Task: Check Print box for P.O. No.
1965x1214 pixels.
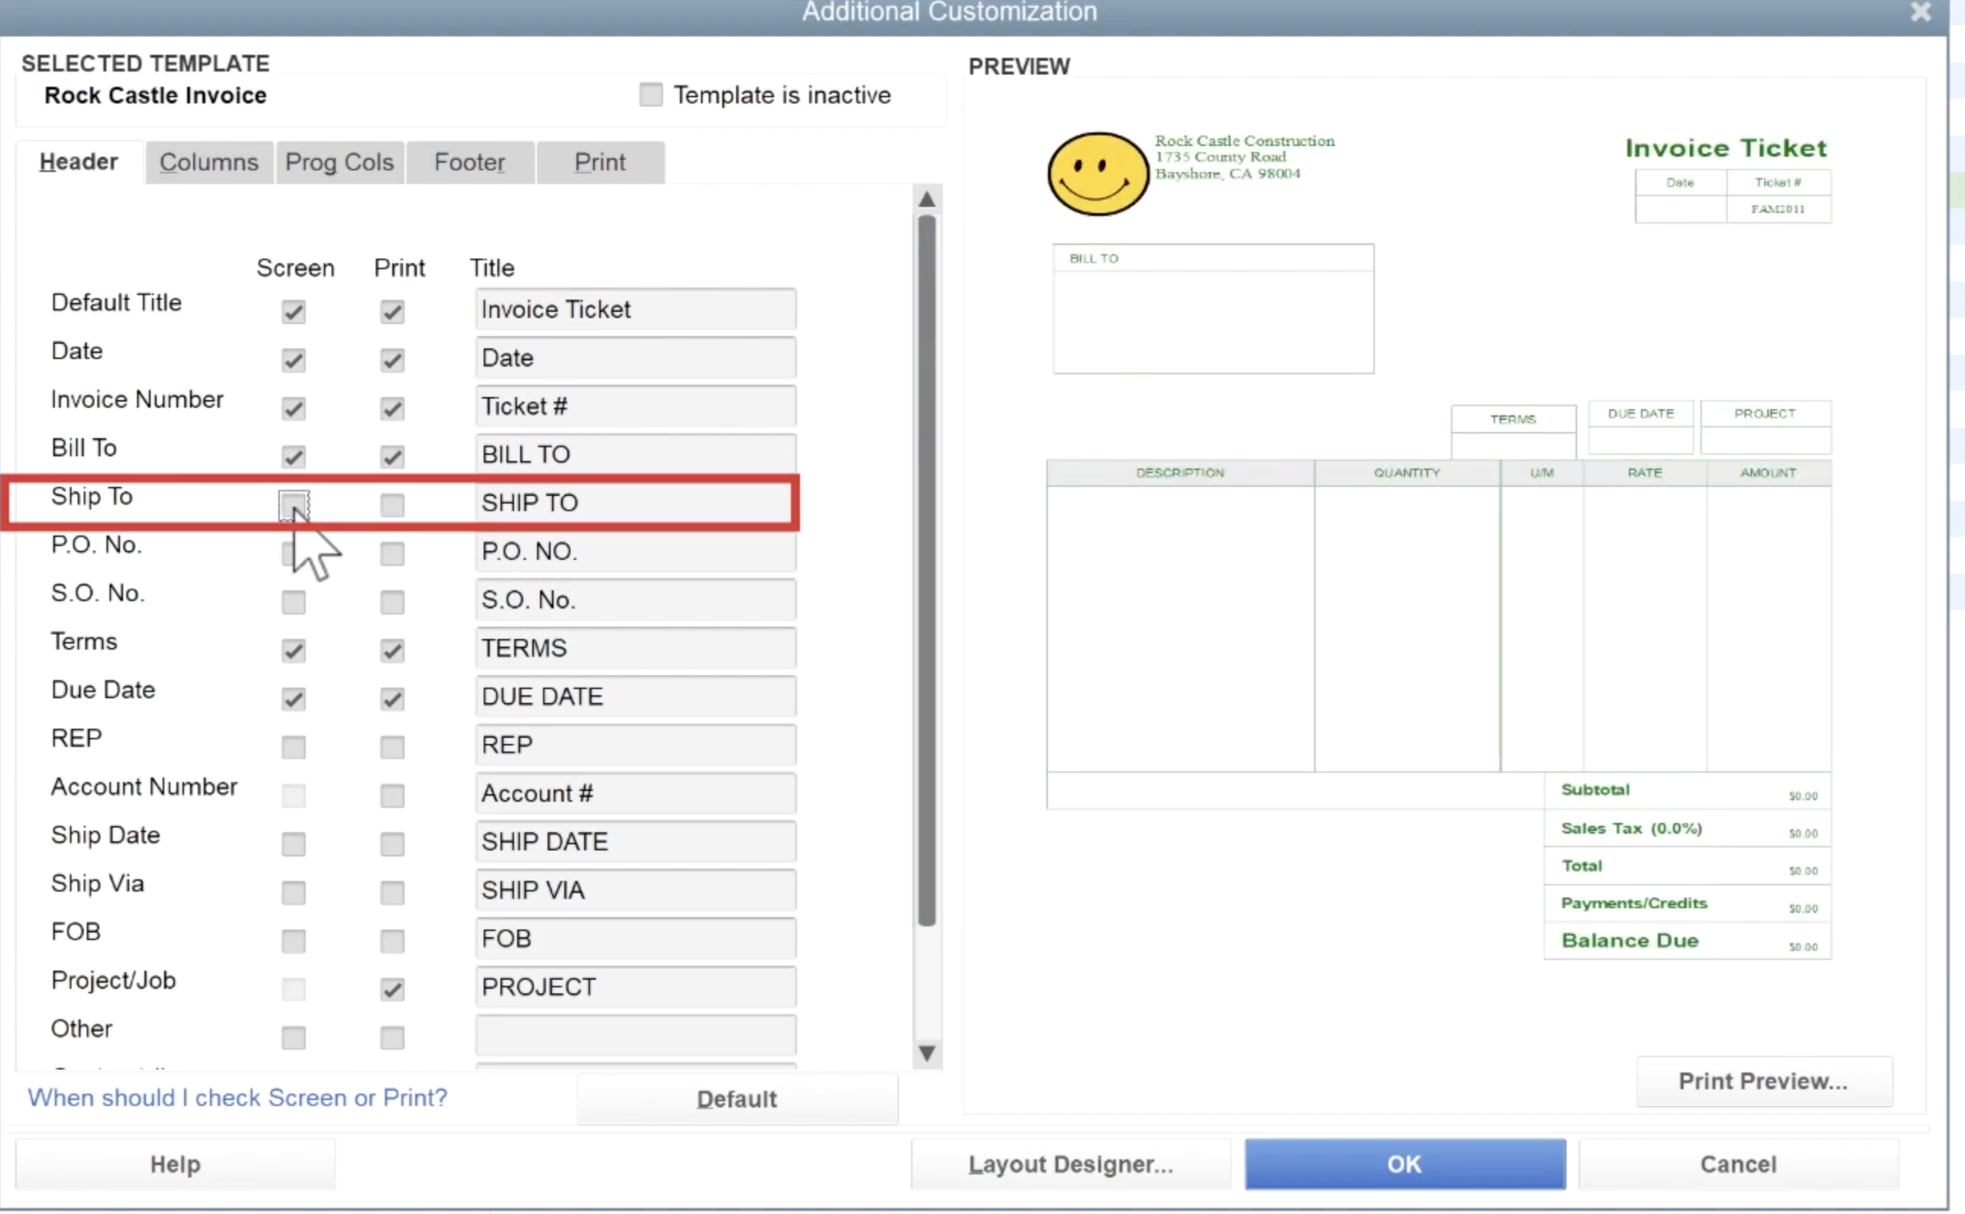Action: (x=392, y=553)
